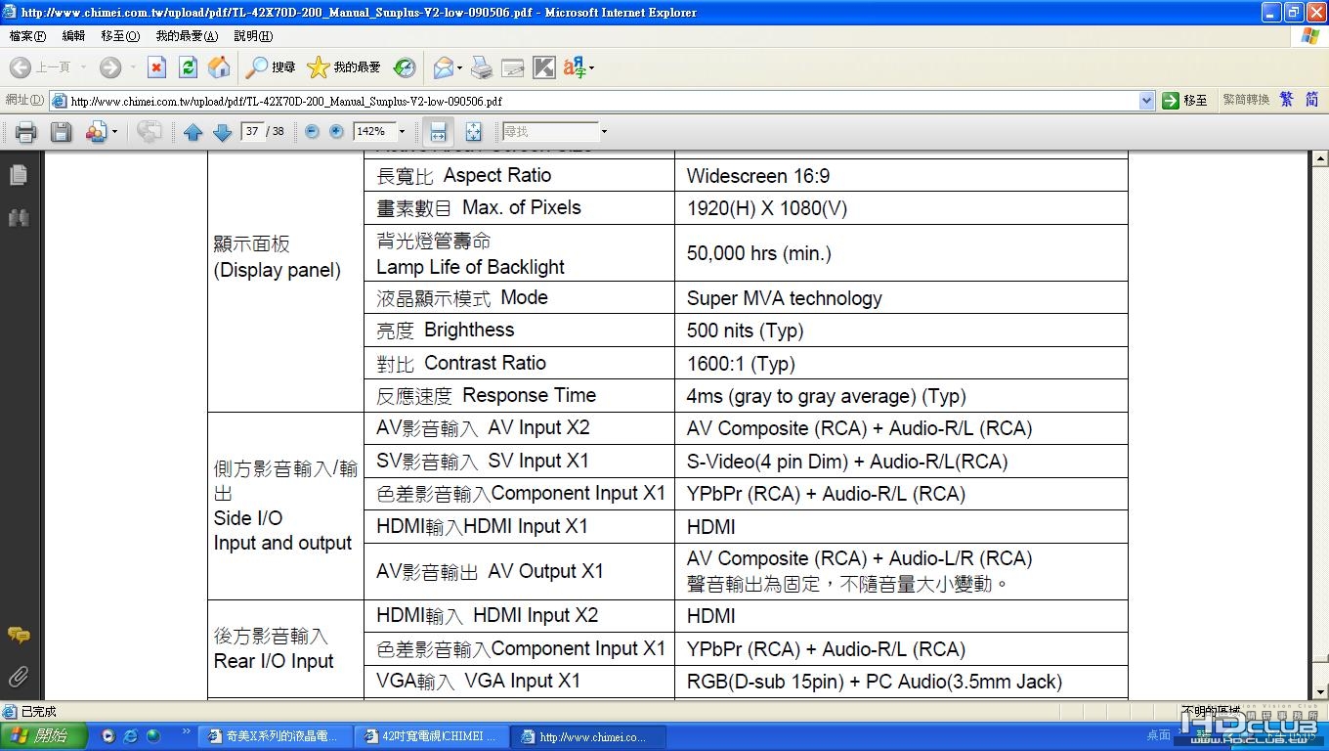This screenshot has width=1329, height=751.
Task: Go to the browser home page
Action: point(219,66)
